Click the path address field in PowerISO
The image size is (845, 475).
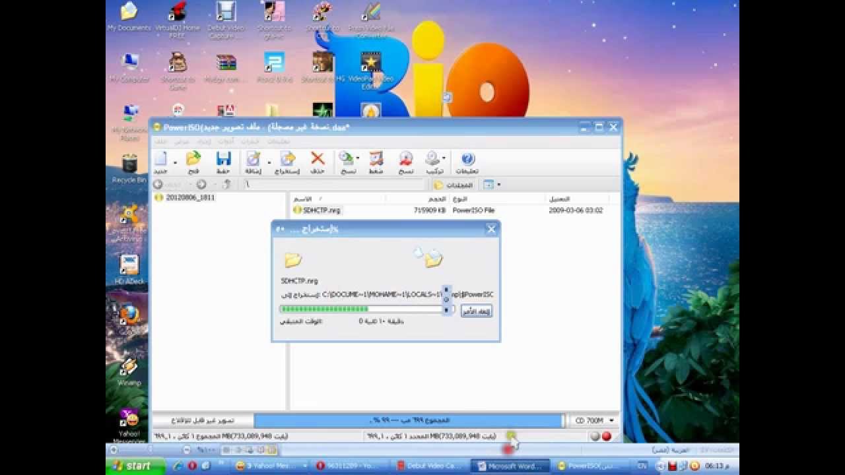[335, 185]
